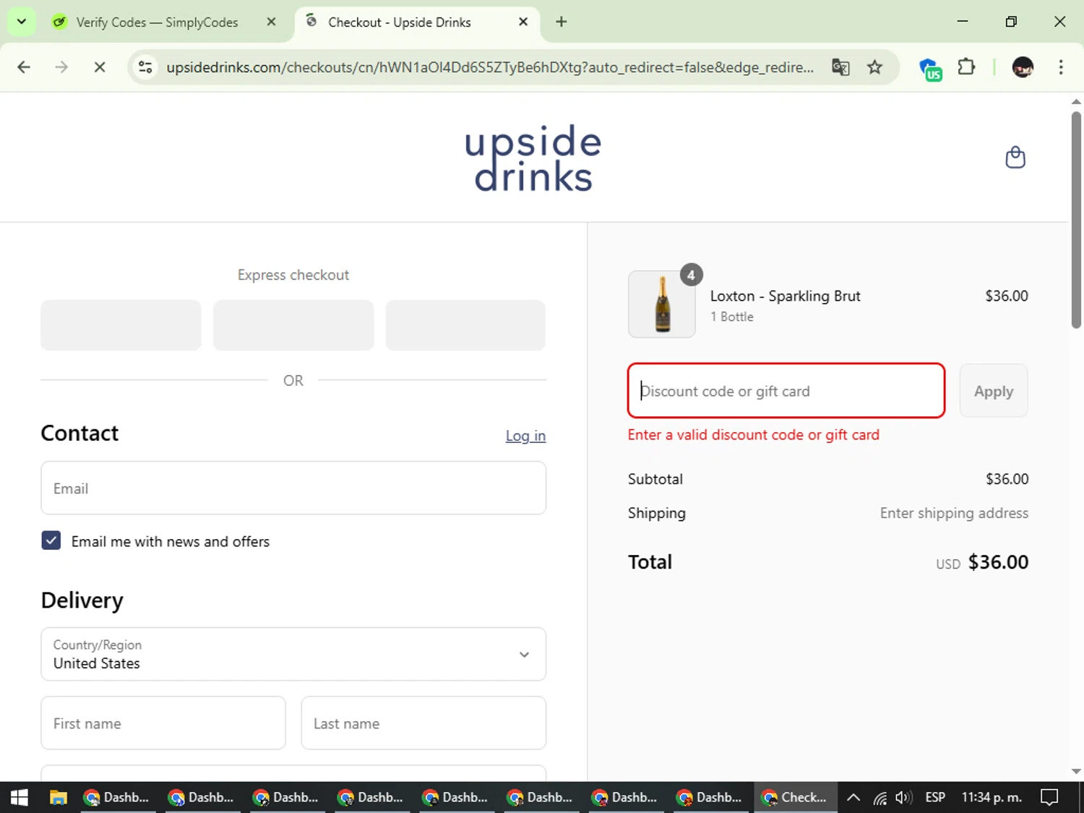
Task: Click the Apply discount button
Action: [x=994, y=391]
